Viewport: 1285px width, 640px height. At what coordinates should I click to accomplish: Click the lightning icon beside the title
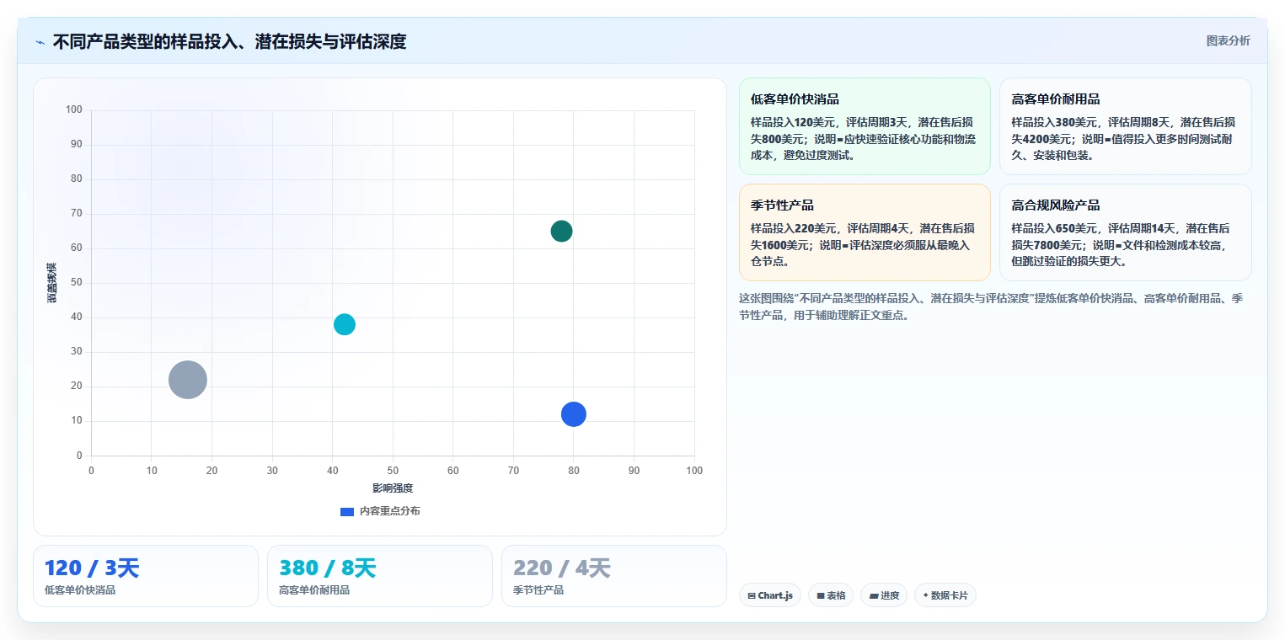pyautogui.click(x=40, y=42)
